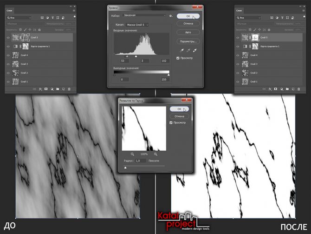Create new group folder in right layers panel
Viewport: 311px width, 234px height.
click(x=288, y=88)
